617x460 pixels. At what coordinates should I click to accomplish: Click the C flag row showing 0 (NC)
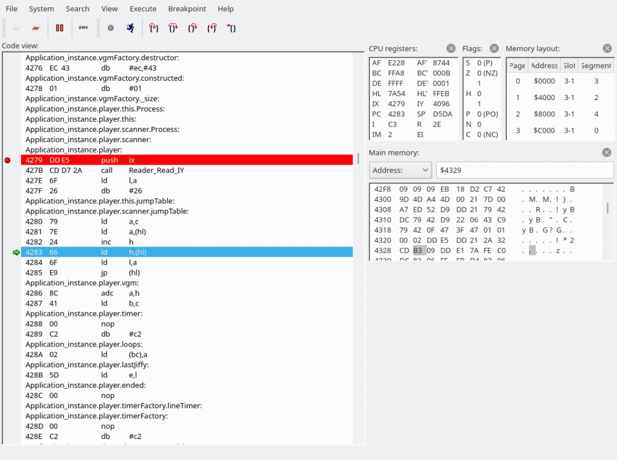(481, 134)
